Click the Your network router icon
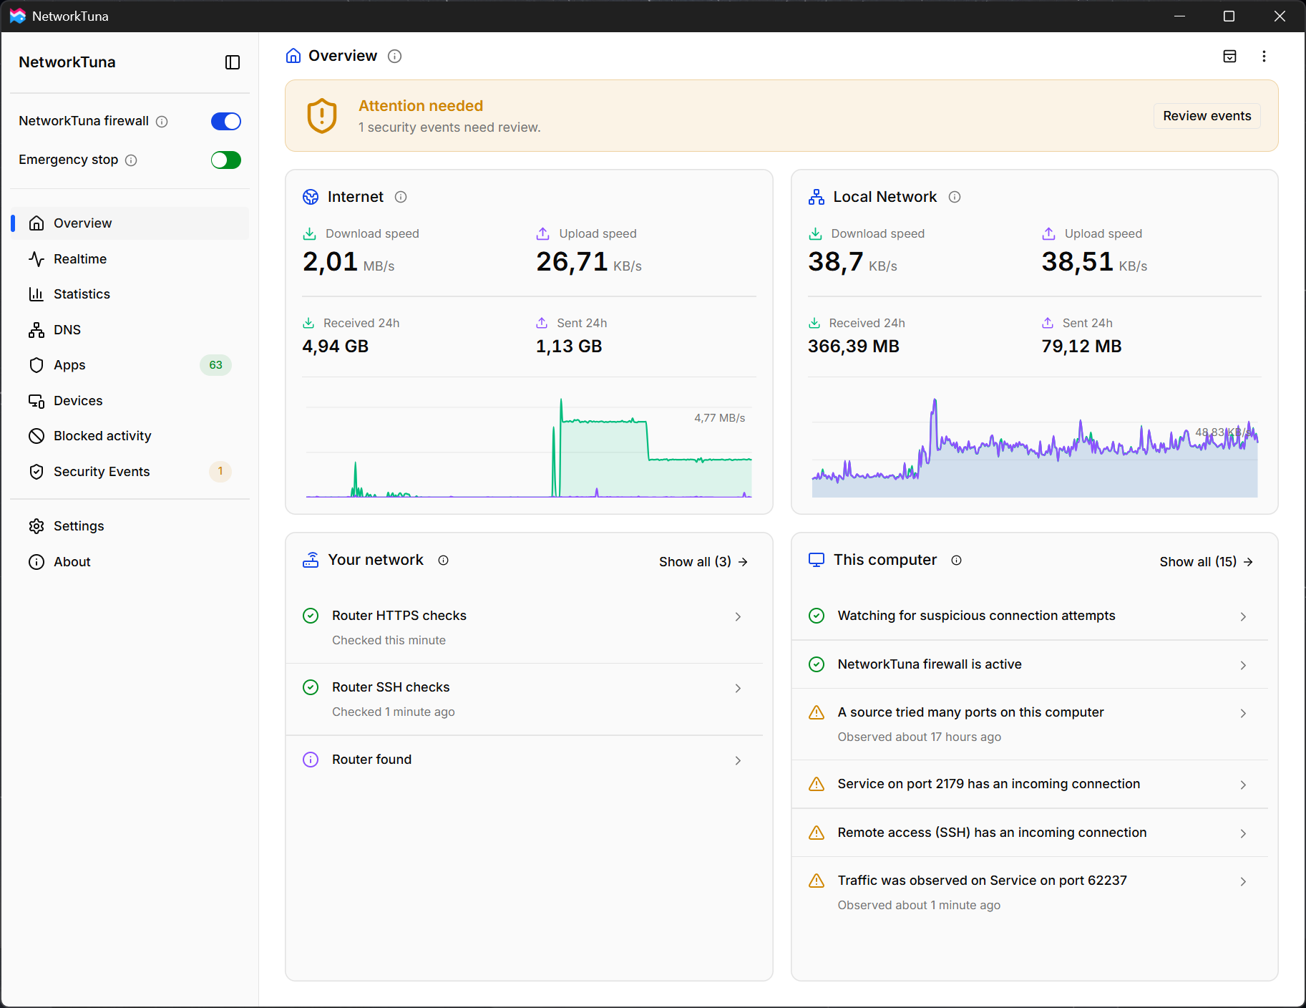 (x=311, y=560)
